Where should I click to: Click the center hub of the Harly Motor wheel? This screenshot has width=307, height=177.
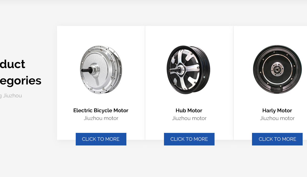click(277, 70)
